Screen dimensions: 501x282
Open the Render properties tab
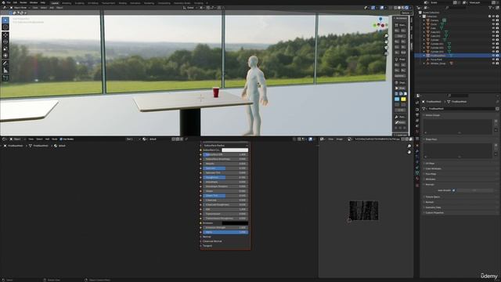pos(417,110)
